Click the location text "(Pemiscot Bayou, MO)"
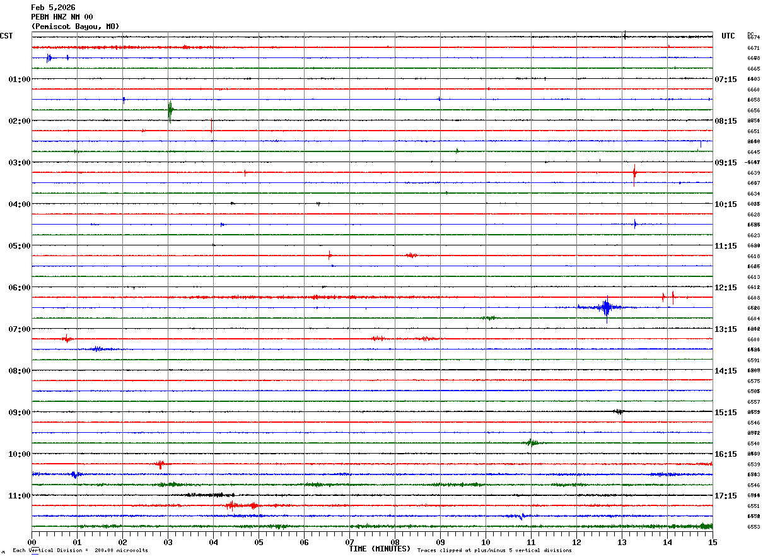 click(75, 26)
